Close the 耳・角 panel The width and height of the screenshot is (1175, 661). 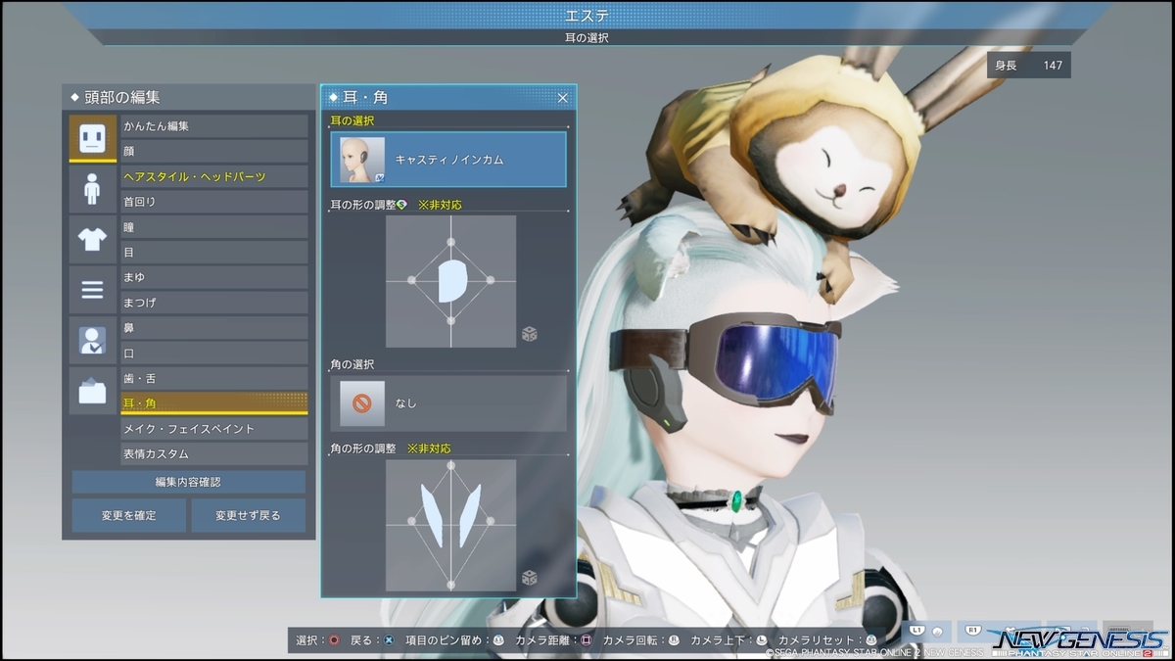click(563, 98)
